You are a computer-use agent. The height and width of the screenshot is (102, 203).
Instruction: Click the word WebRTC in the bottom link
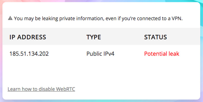[x=65, y=89]
